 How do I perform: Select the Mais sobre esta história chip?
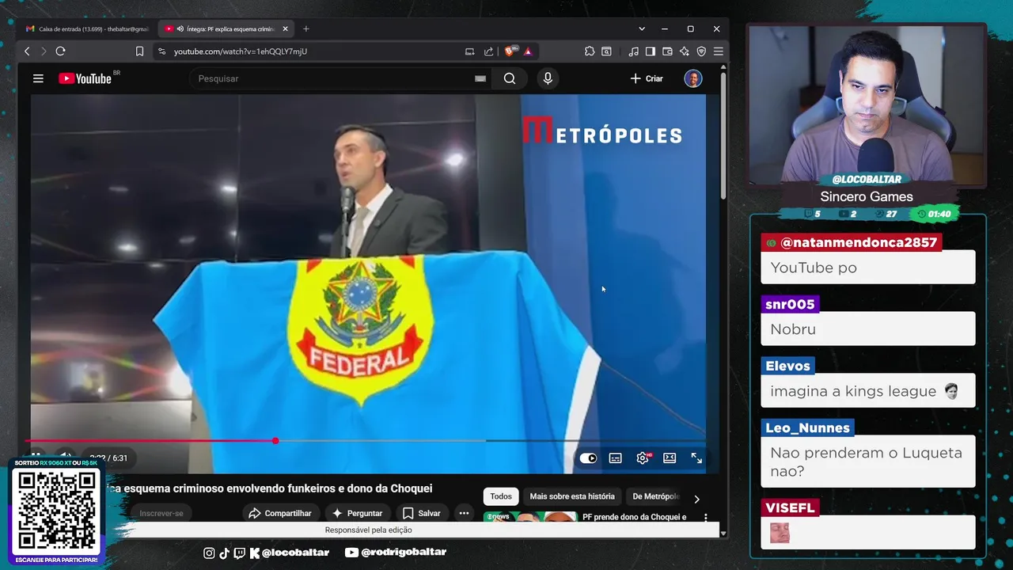(x=572, y=496)
